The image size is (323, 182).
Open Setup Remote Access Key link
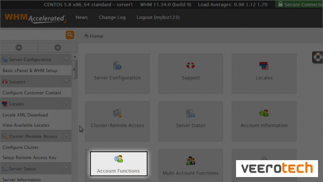pos(29,158)
